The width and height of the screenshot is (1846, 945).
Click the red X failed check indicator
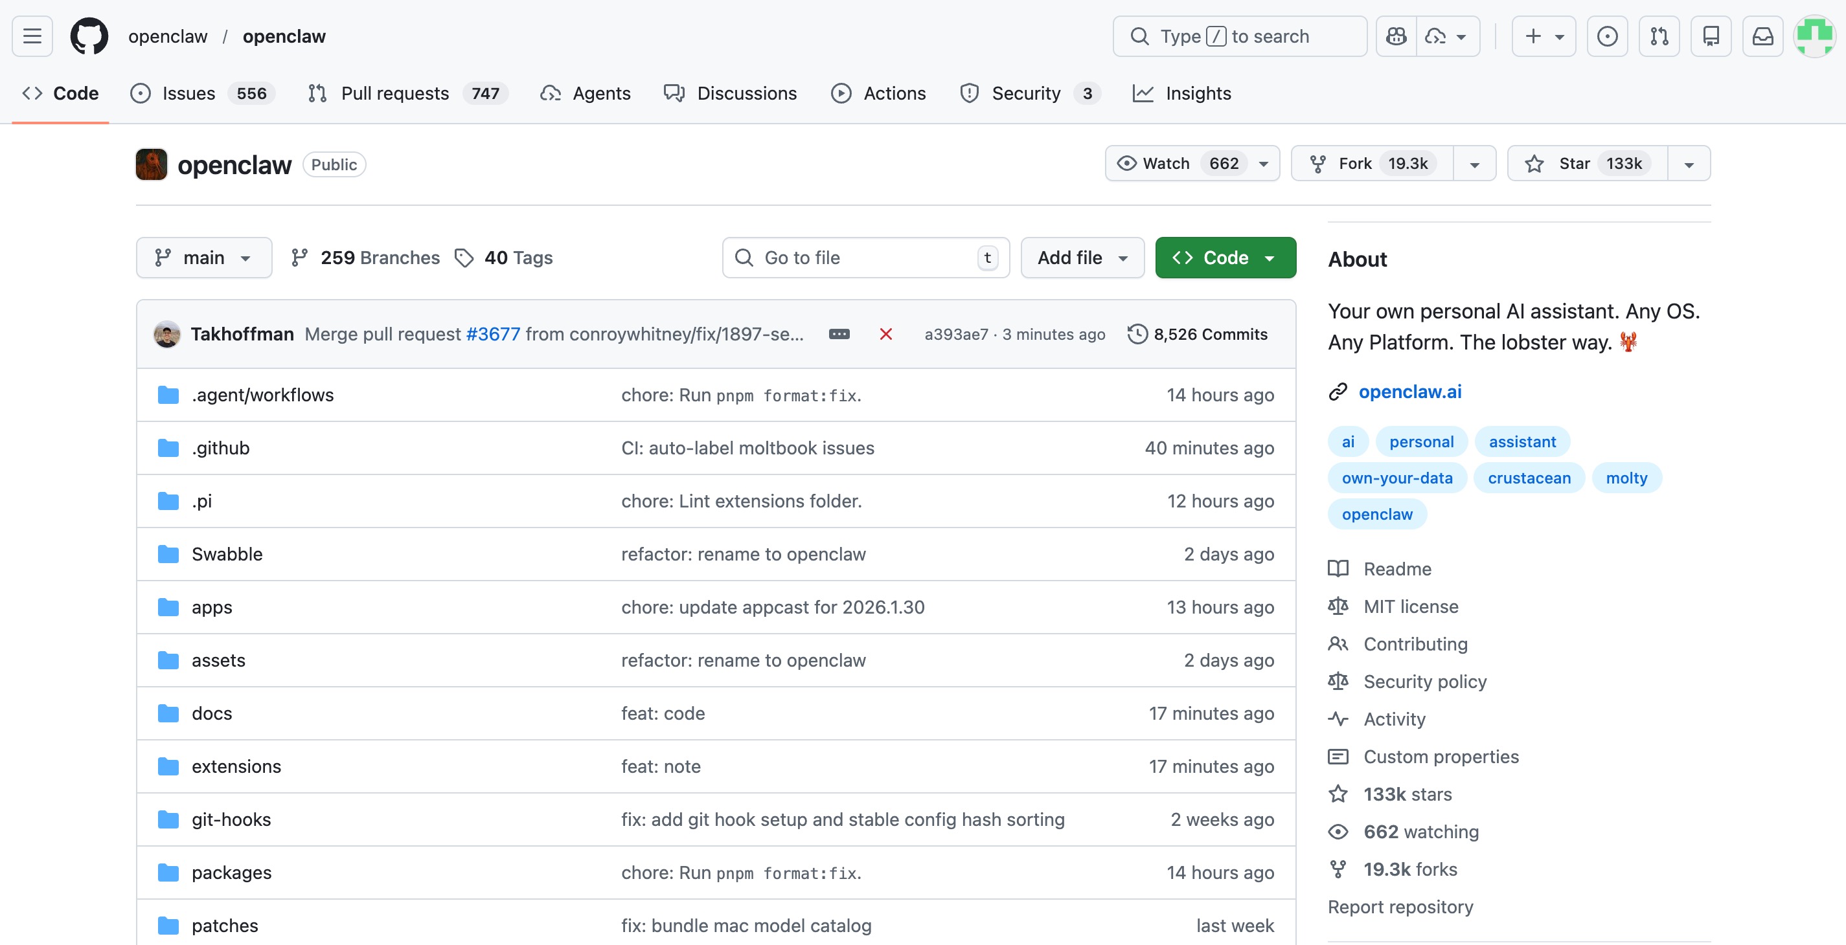(887, 333)
